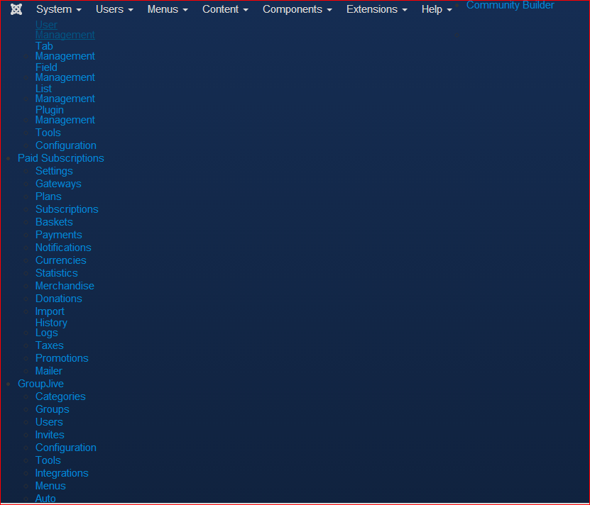
Task: Click Subscriptions between Plans and Baskets
Action: 67,209
